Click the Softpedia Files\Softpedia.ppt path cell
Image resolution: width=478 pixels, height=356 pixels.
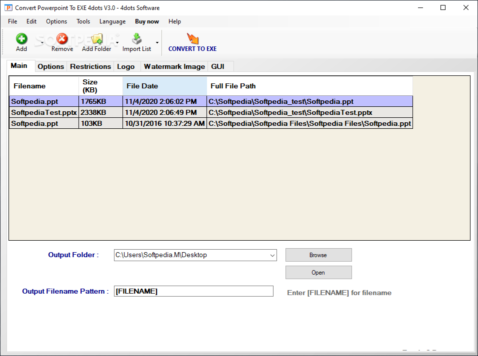309,123
